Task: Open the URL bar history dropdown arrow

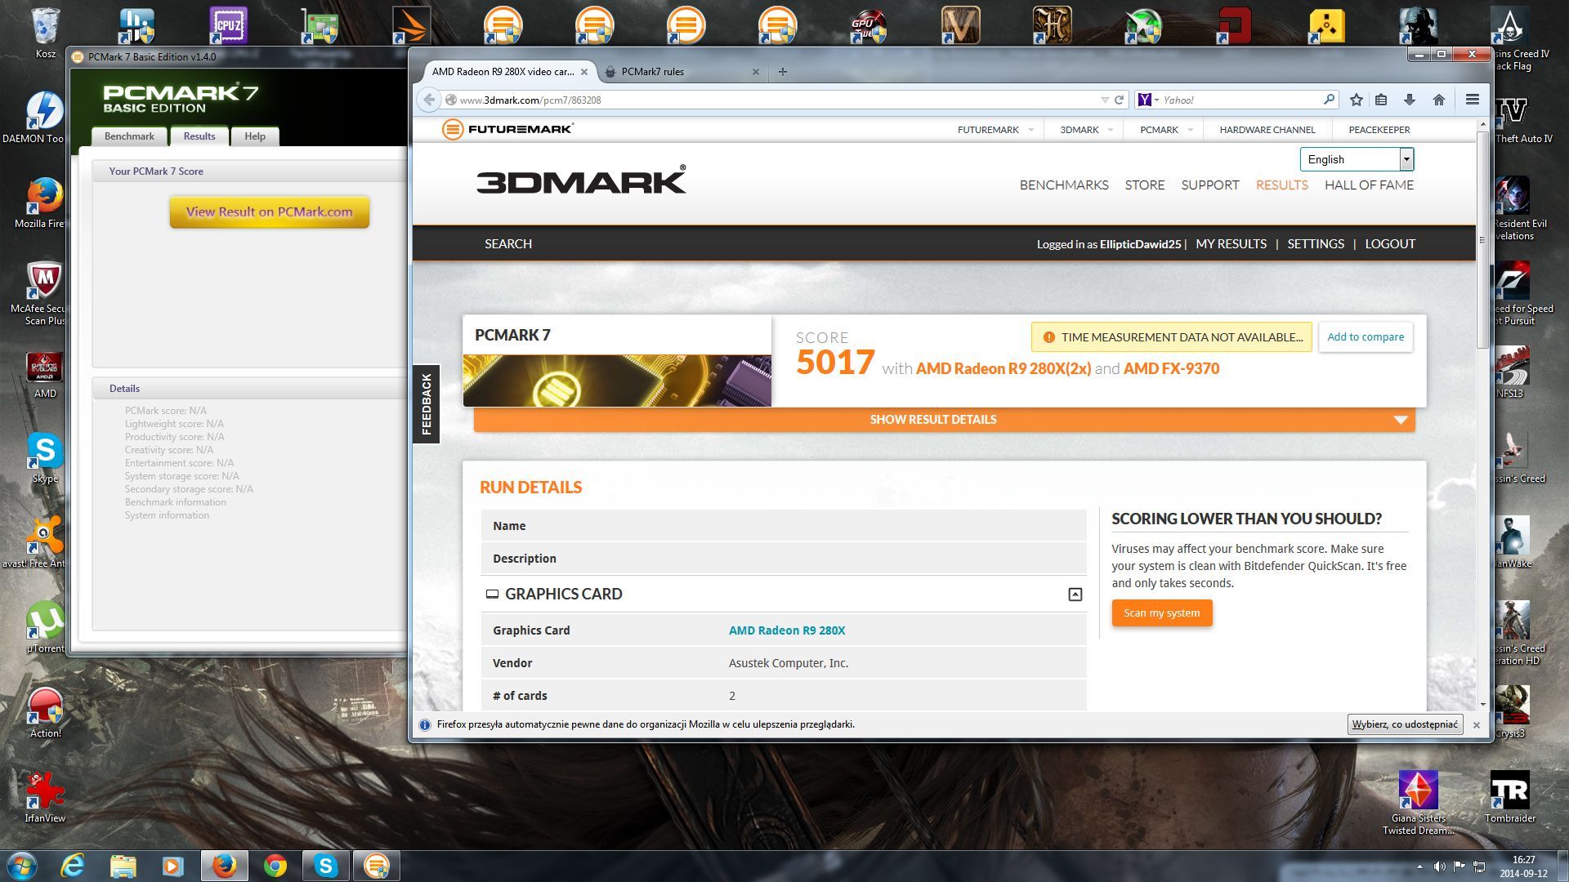Action: pos(1104,100)
